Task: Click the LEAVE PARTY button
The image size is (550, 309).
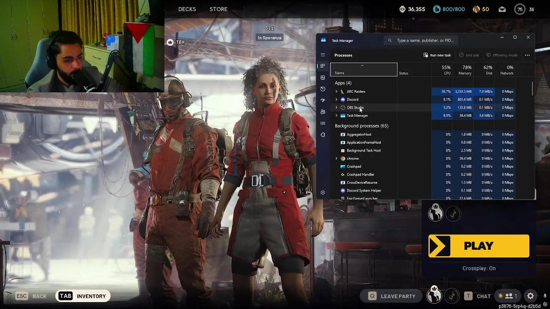Action: point(392,296)
